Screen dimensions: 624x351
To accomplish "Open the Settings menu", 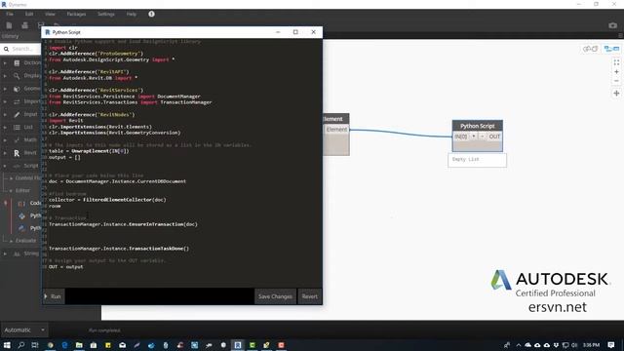I will coord(106,14).
